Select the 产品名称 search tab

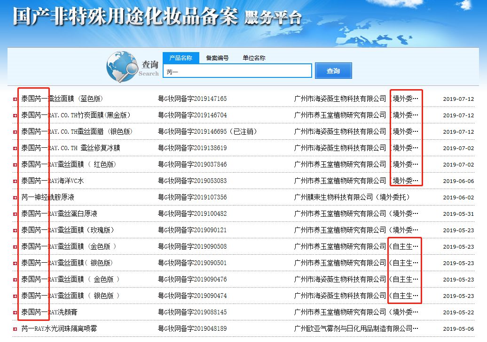[x=181, y=58]
